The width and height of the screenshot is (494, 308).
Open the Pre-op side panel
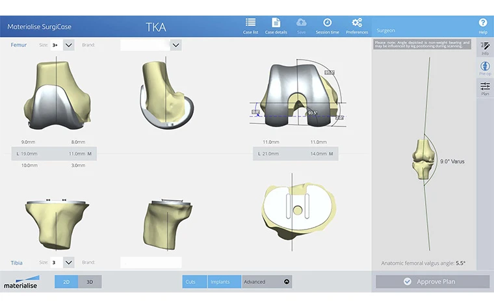tap(485, 69)
